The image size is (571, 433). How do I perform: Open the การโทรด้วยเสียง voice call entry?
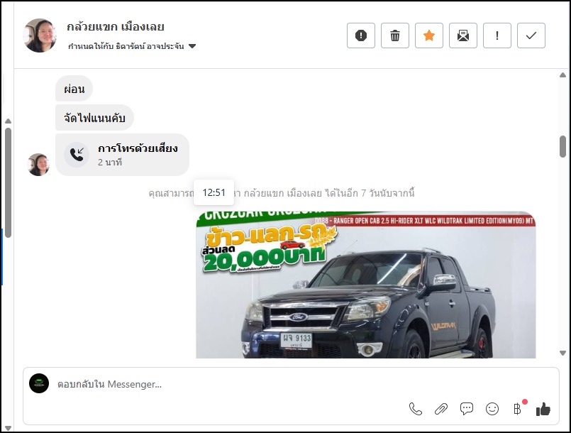[x=122, y=155]
